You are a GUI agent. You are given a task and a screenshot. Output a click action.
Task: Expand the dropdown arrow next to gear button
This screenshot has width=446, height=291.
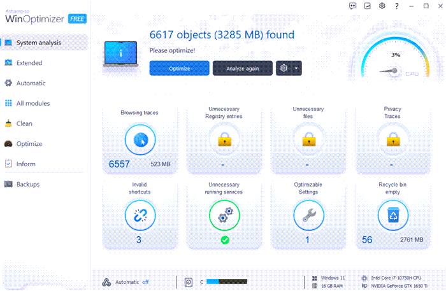[x=296, y=68]
